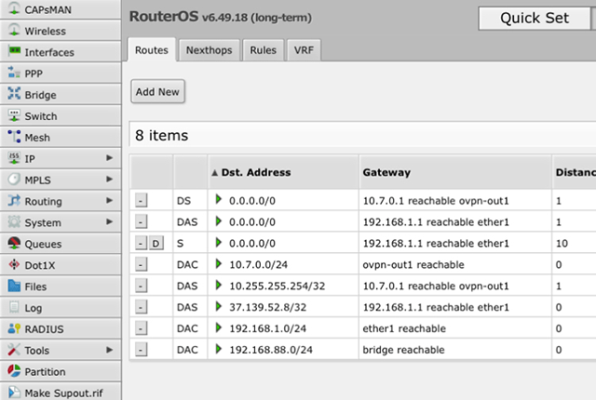Image resolution: width=596 pixels, height=400 pixels.
Task: Remove the 37.139.52.8/32 route
Action: 141,307
